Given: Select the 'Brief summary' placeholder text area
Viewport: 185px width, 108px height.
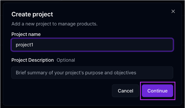Looking at the screenshot, I should [76, 73].
